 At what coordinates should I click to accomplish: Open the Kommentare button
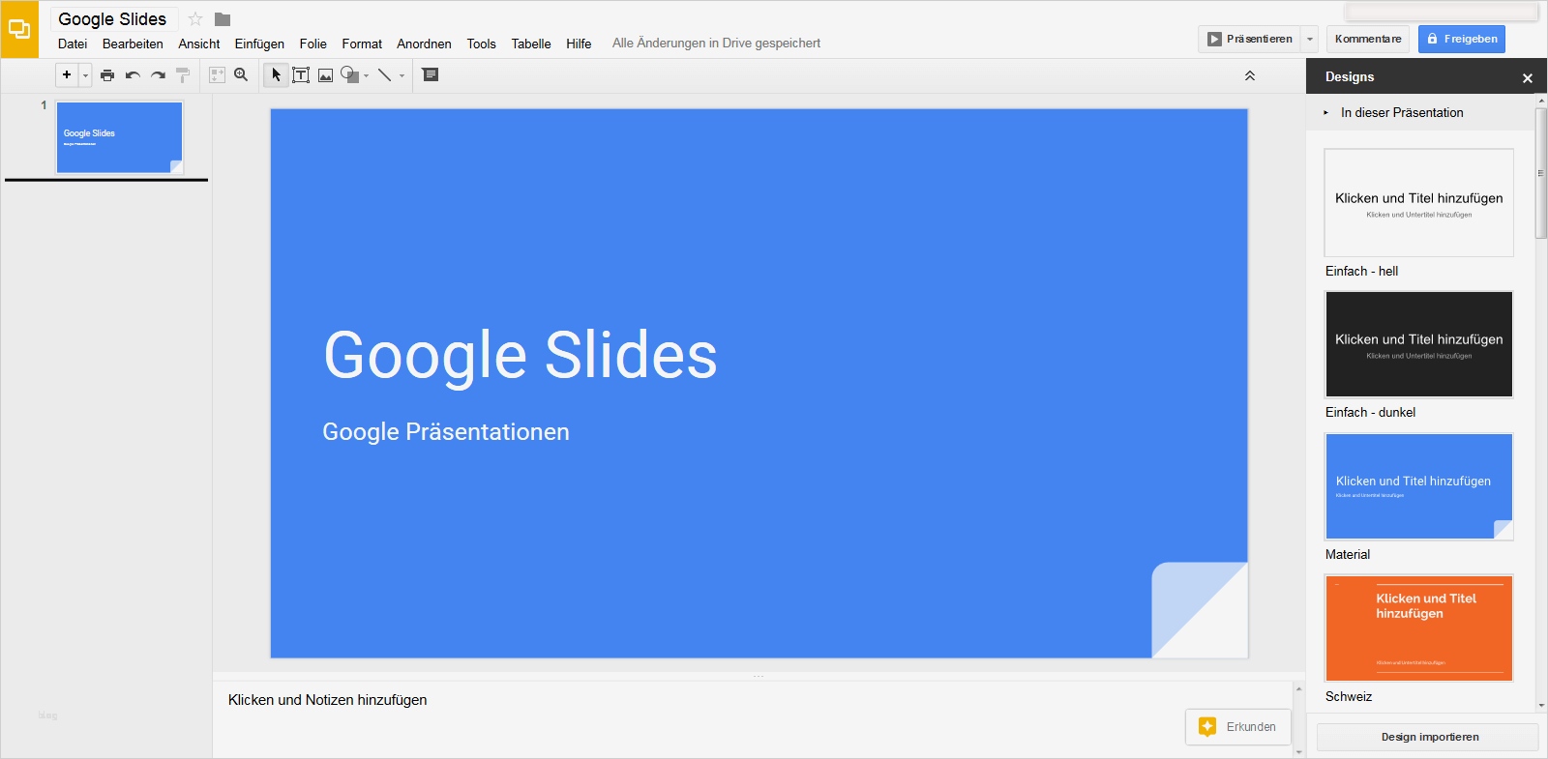click(1368, 39)
